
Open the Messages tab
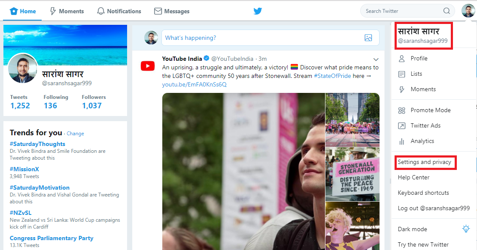click(x=172, y=11)
